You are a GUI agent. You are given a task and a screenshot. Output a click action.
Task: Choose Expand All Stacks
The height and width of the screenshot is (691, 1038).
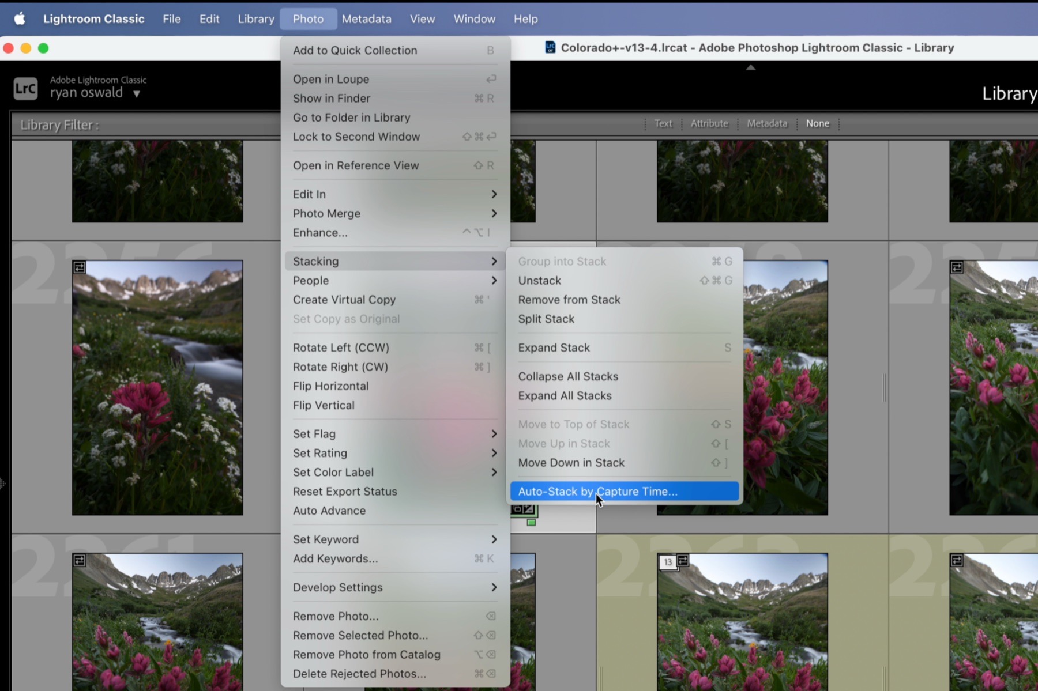pyautogui.click(x=625, y=396)
